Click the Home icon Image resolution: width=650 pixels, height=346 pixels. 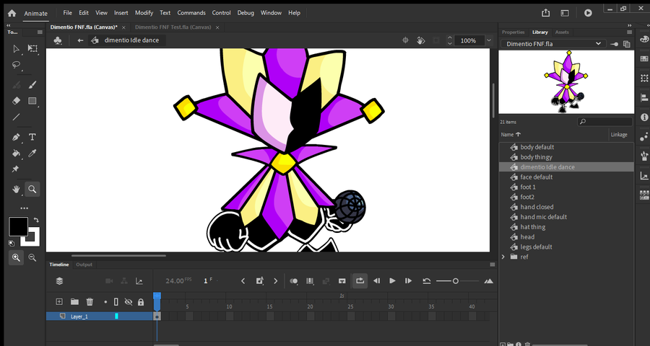(x=12, y=13)
